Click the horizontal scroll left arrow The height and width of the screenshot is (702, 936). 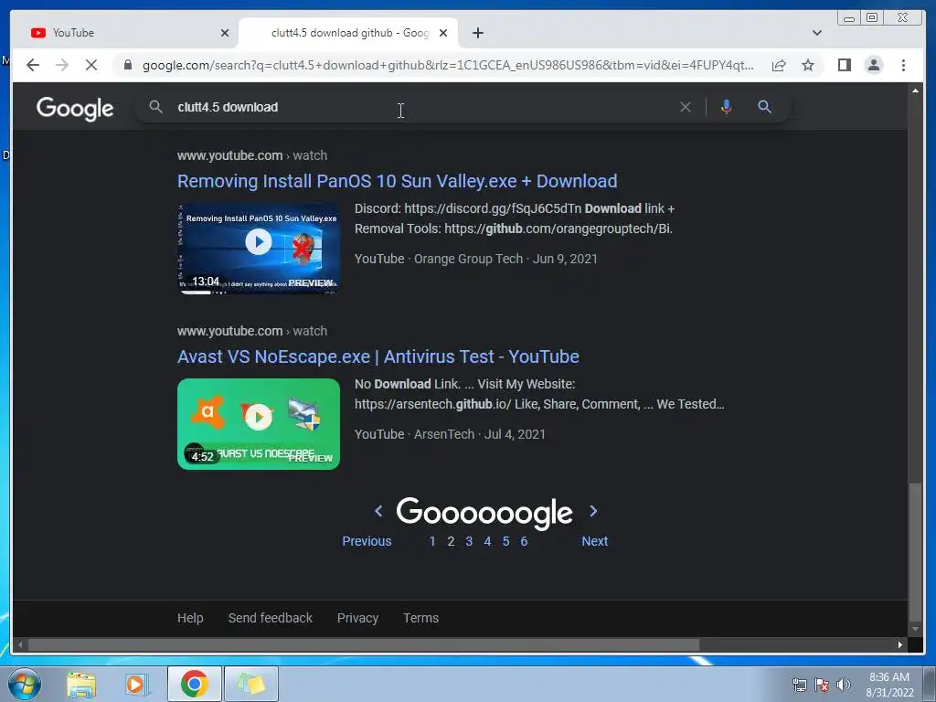(x=20, y=644)
